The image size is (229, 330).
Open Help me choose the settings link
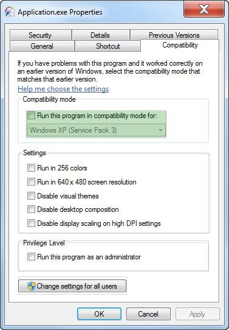pyautogui.click(x=63, y=89)
